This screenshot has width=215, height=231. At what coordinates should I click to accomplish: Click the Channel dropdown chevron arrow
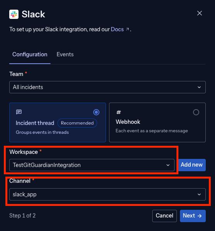[199, 194]
